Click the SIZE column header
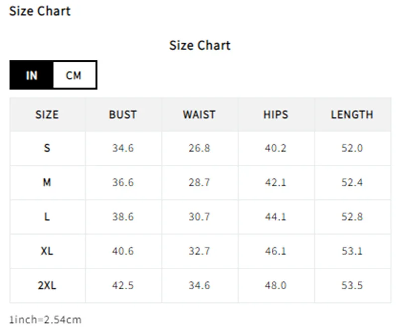The height and width of the screenshot is (330, 402). (x=47, y=115)
